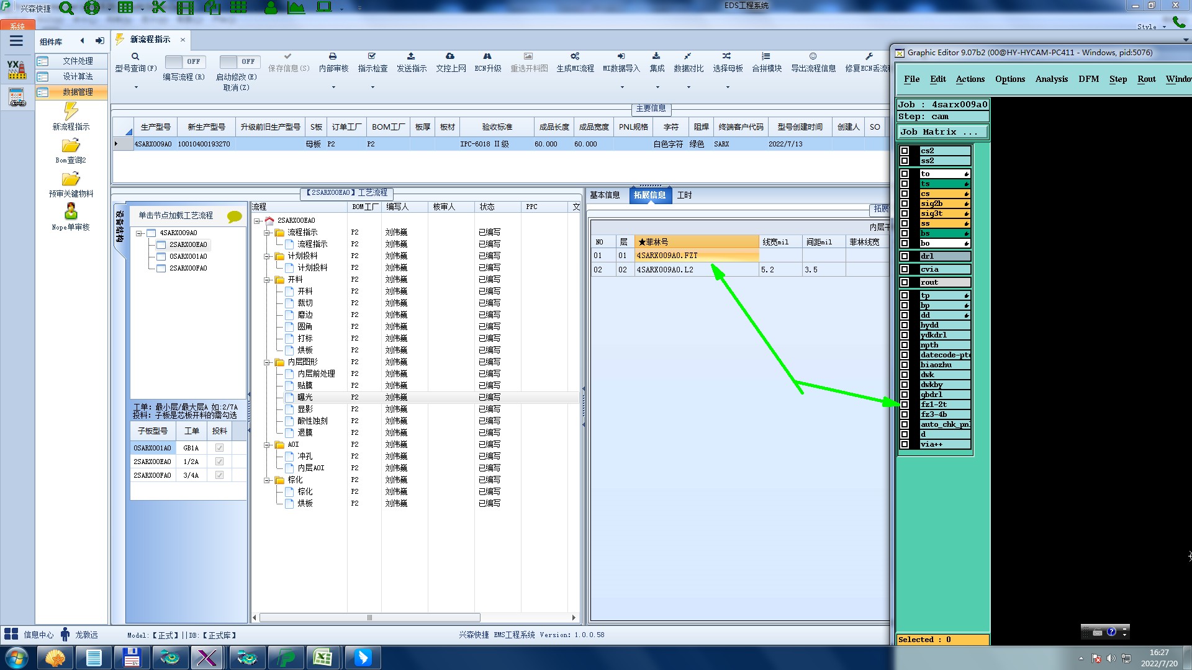The width and height of the screenshot is (1192, 670).
Task: Click the Job Matrix button
Action: pos(942,132)
